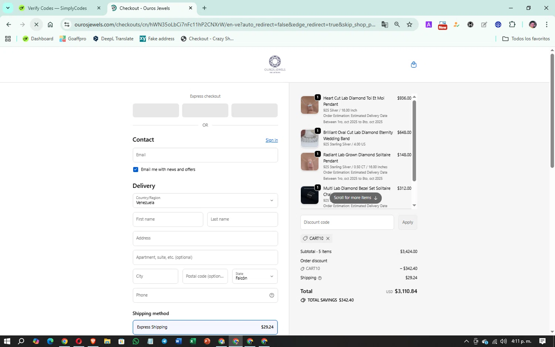Viewport: 555px width, 347px height.
Task: Select the Express Shipping method option
Action: pyautogui.click(x=205, y=327)
